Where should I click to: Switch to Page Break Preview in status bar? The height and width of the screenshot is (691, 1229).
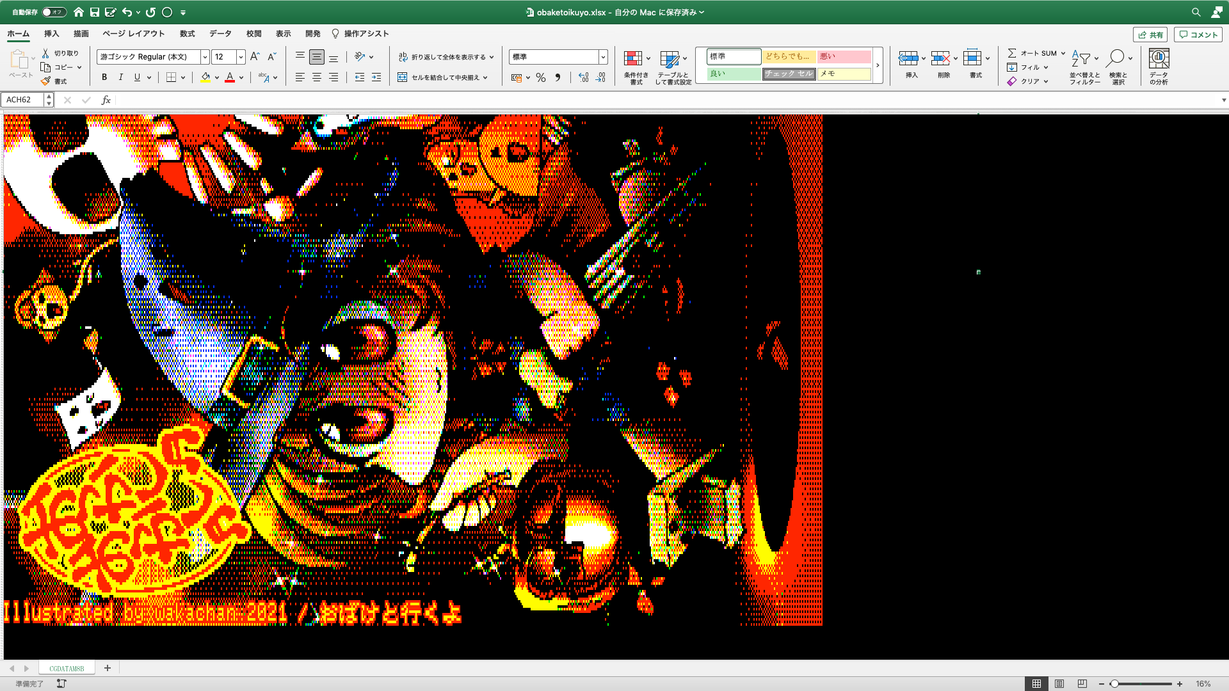1082,684
